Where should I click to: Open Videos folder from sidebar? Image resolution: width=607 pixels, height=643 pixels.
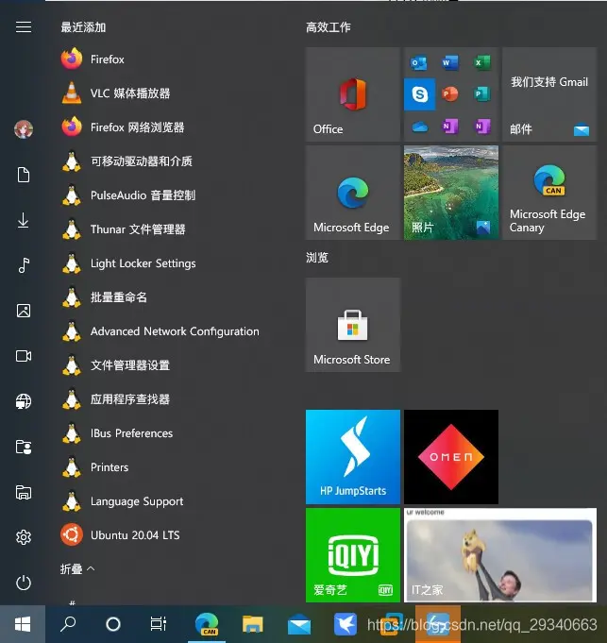point(24,356)
